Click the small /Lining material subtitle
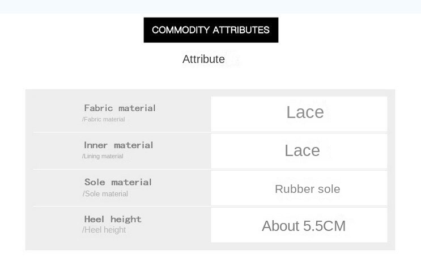This screenshot has height=261, width=421. 103,157
